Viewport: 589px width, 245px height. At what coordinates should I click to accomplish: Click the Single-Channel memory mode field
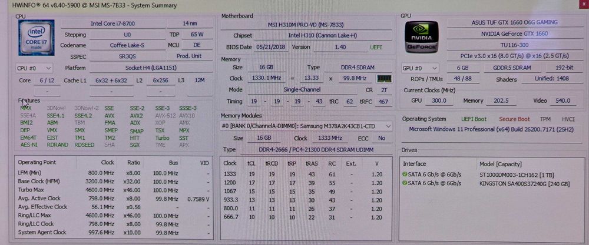coord(302,90)
